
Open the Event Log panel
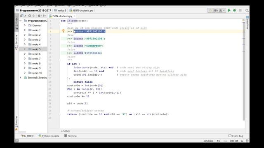(236, 136)
